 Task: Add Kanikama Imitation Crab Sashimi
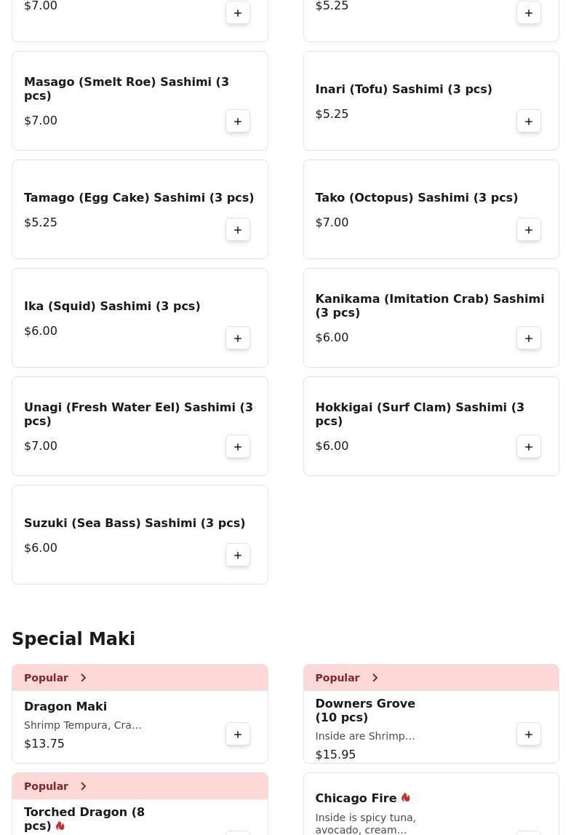529,339
